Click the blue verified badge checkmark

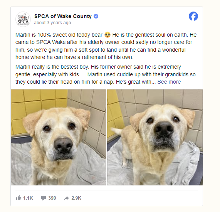96,16
